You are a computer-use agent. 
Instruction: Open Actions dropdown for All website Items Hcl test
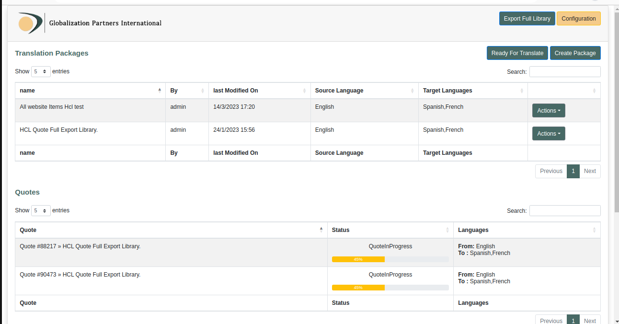(549, 111)
